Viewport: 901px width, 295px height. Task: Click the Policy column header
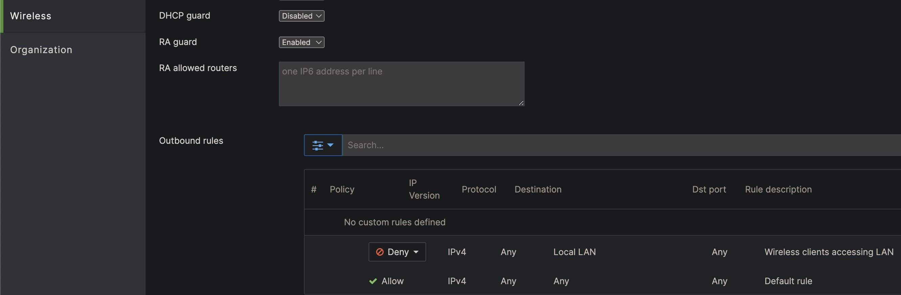click(342, 189)
